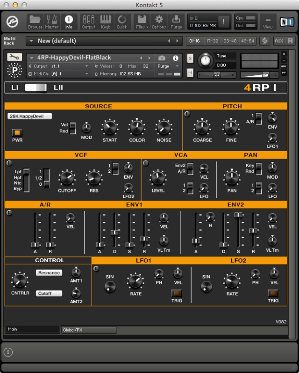Click the VCF CUTOFF knob
Image resolution: width=299 pixels, height=373 pixels.
tap(67, 178)
